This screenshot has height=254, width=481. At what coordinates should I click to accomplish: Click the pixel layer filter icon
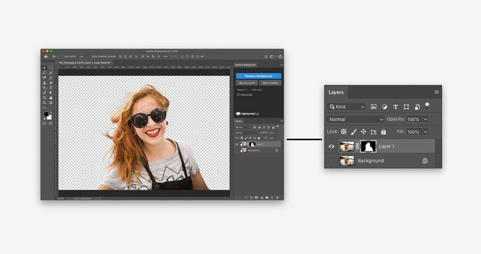pos(373,107)
